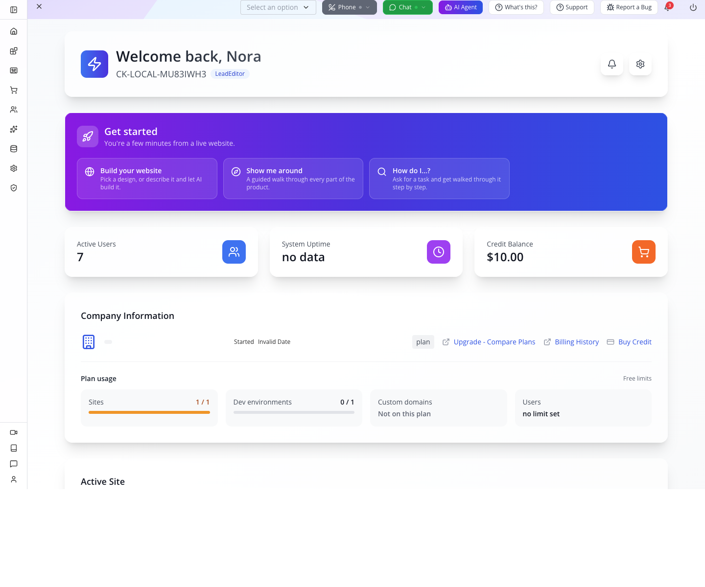This screenshot has height=587, width=705.
Task: Click the LeadEditor role badge
Action: pyautogui.click(x=230, y=74)
